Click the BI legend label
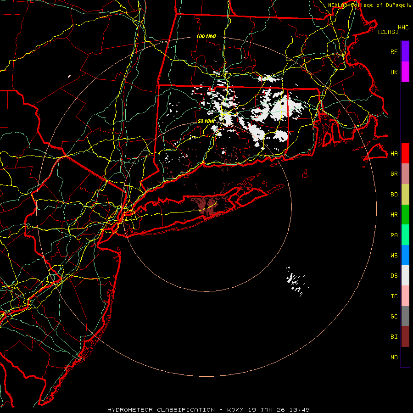The height and width of the screenshot is (413, 413). click(x=394, y=337)
